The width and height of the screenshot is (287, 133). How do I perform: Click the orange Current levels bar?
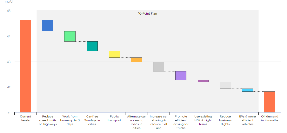coord(25,66)
